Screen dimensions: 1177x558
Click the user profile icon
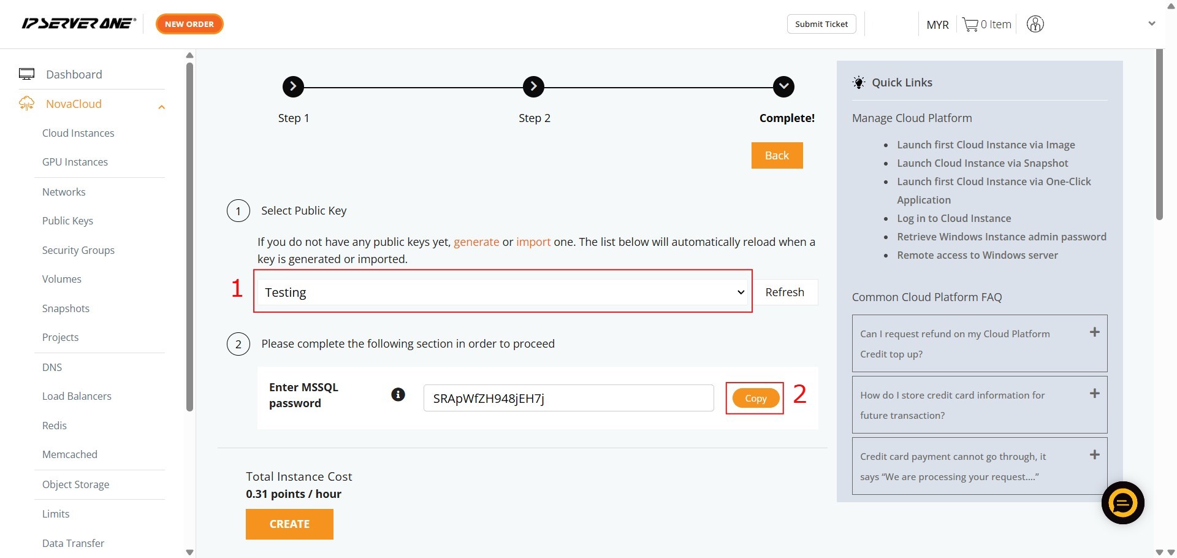point(1035,24)
